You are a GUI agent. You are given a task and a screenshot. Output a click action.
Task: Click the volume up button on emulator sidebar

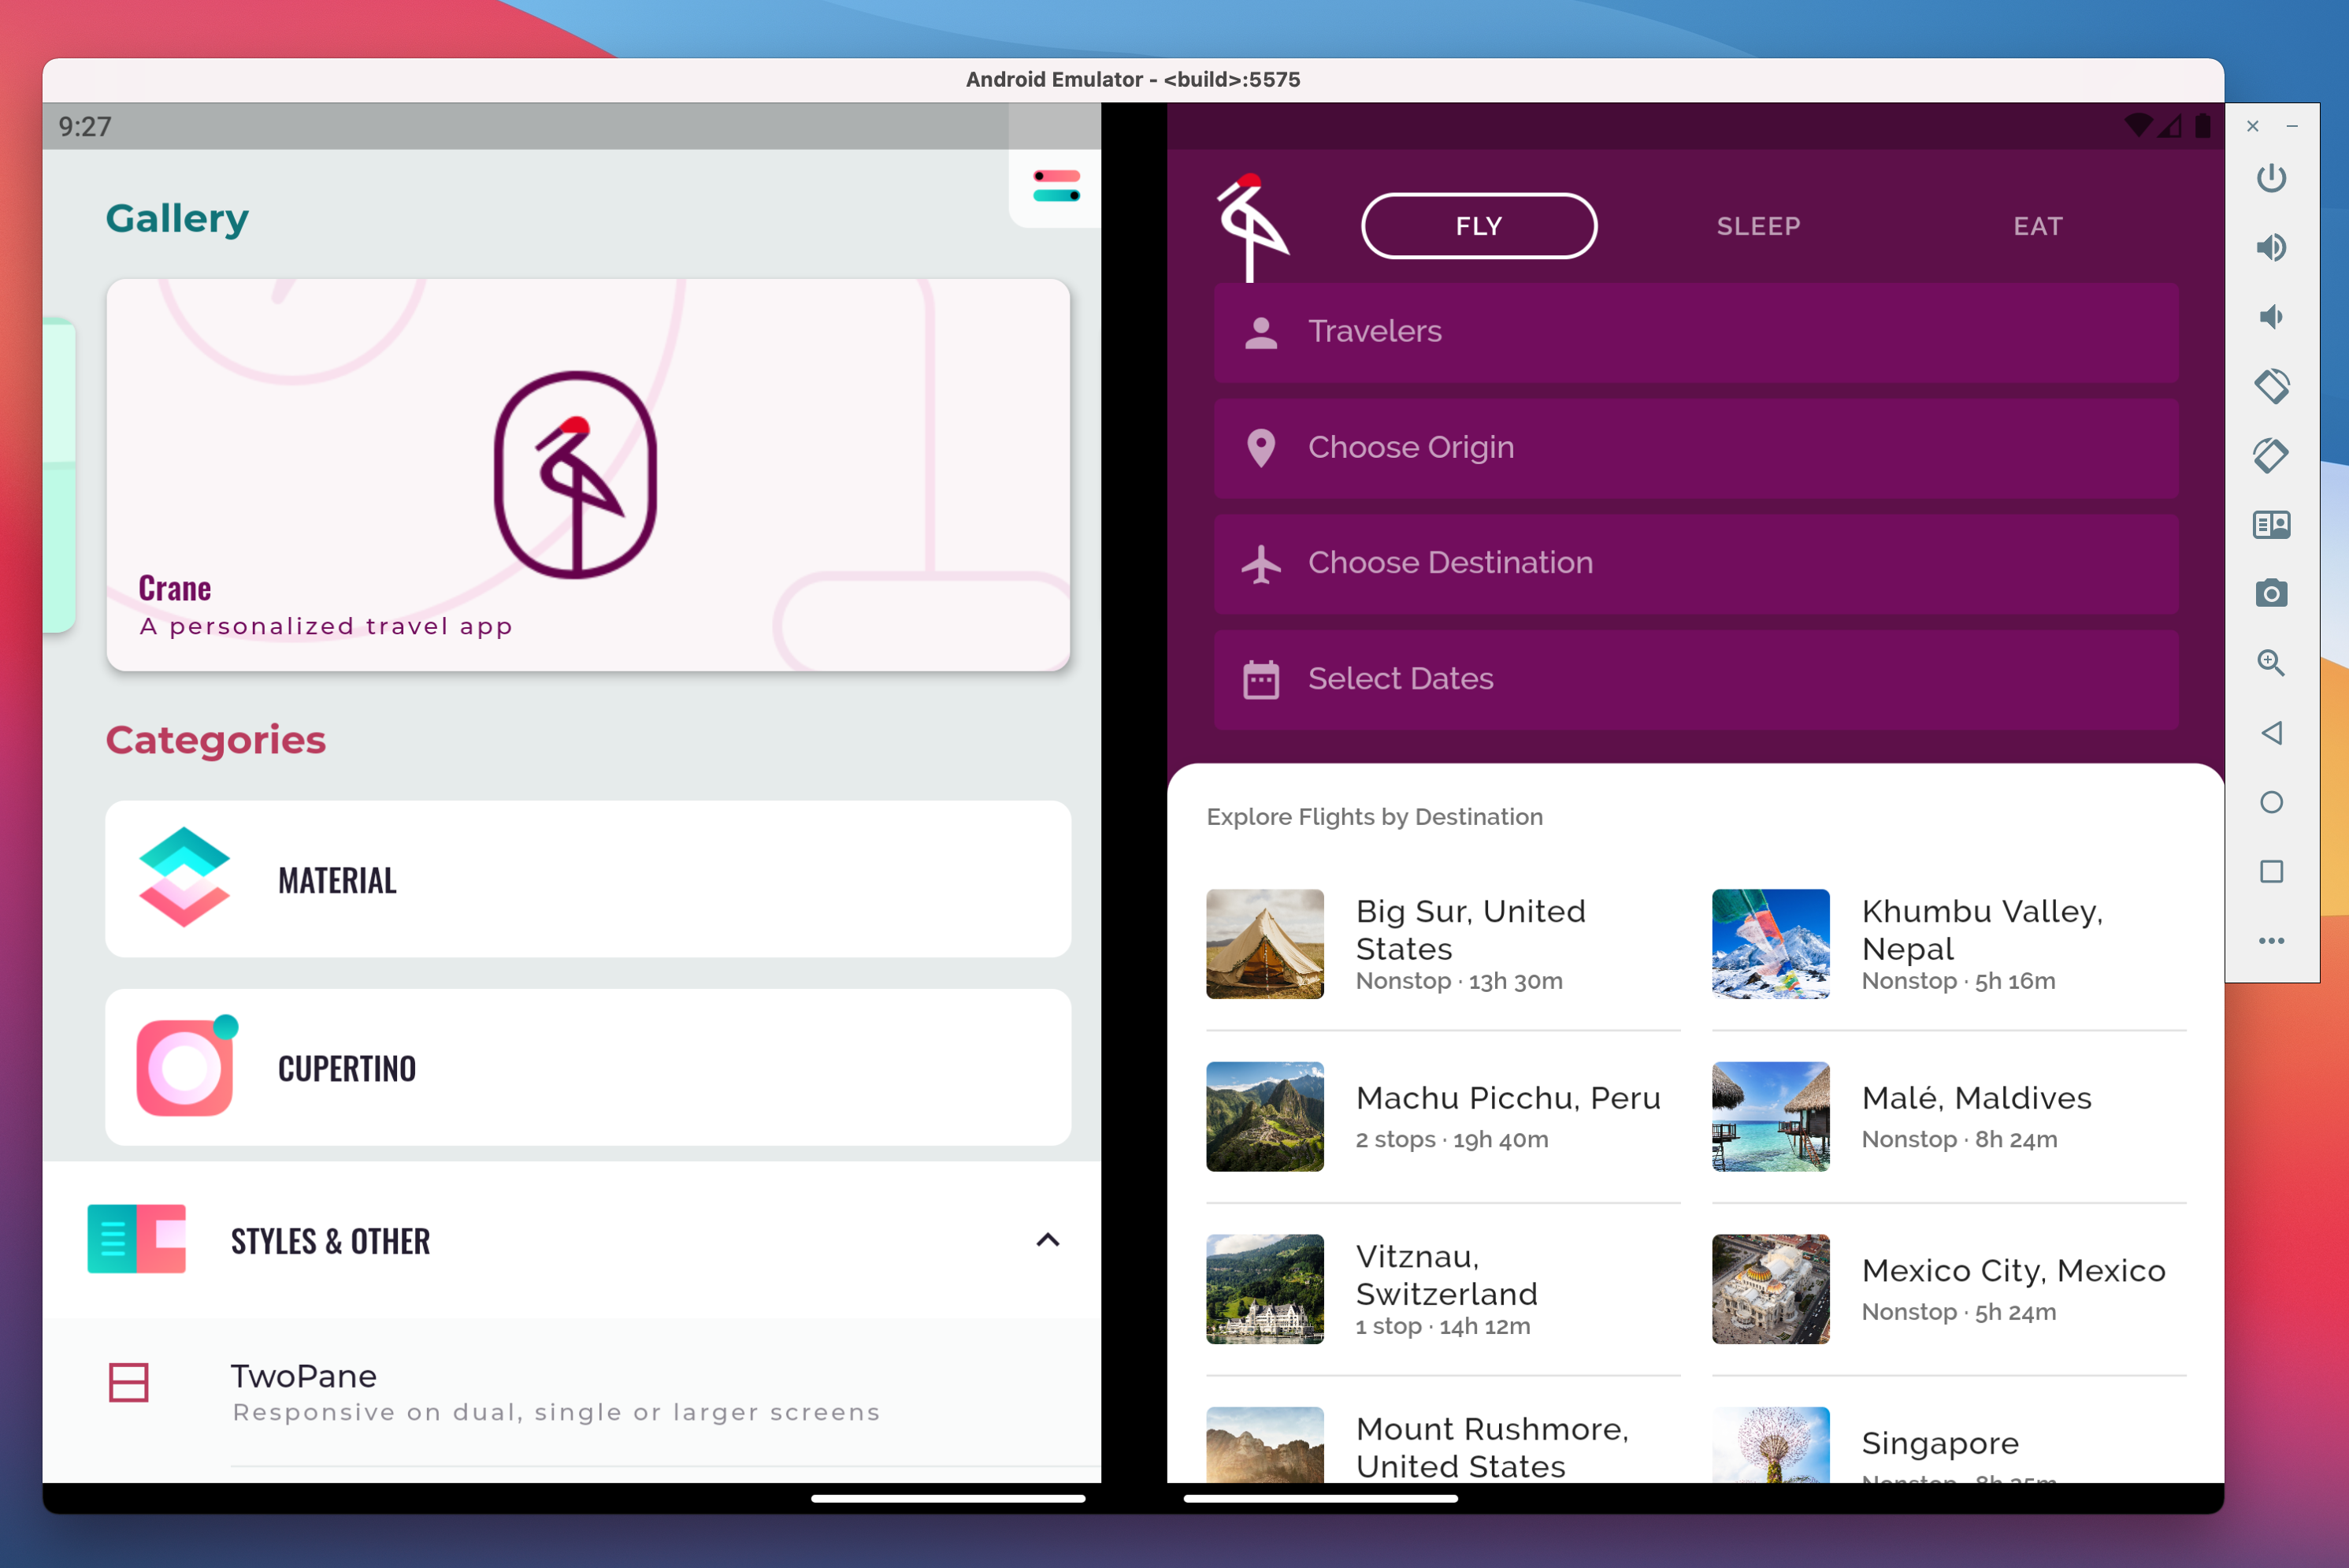pos(2270,245)
